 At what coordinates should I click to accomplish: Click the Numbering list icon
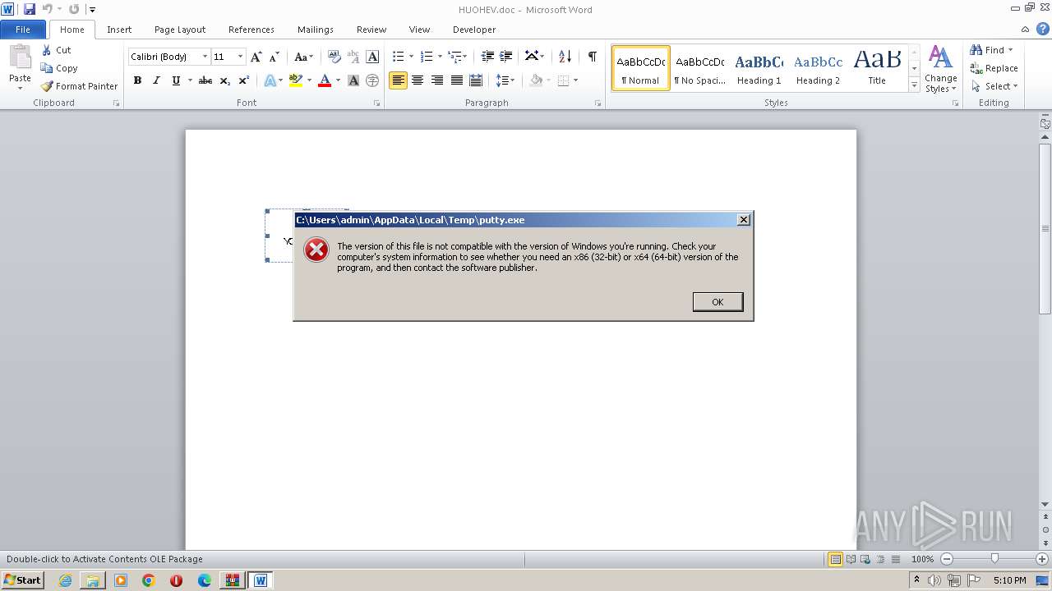click(427, 57)
